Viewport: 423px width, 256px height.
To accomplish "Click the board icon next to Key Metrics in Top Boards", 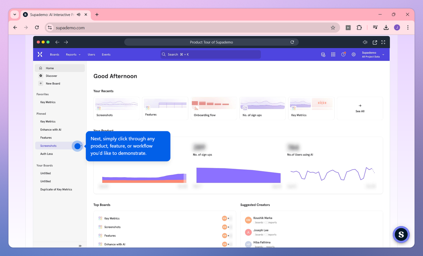I will tap(100, 218).
